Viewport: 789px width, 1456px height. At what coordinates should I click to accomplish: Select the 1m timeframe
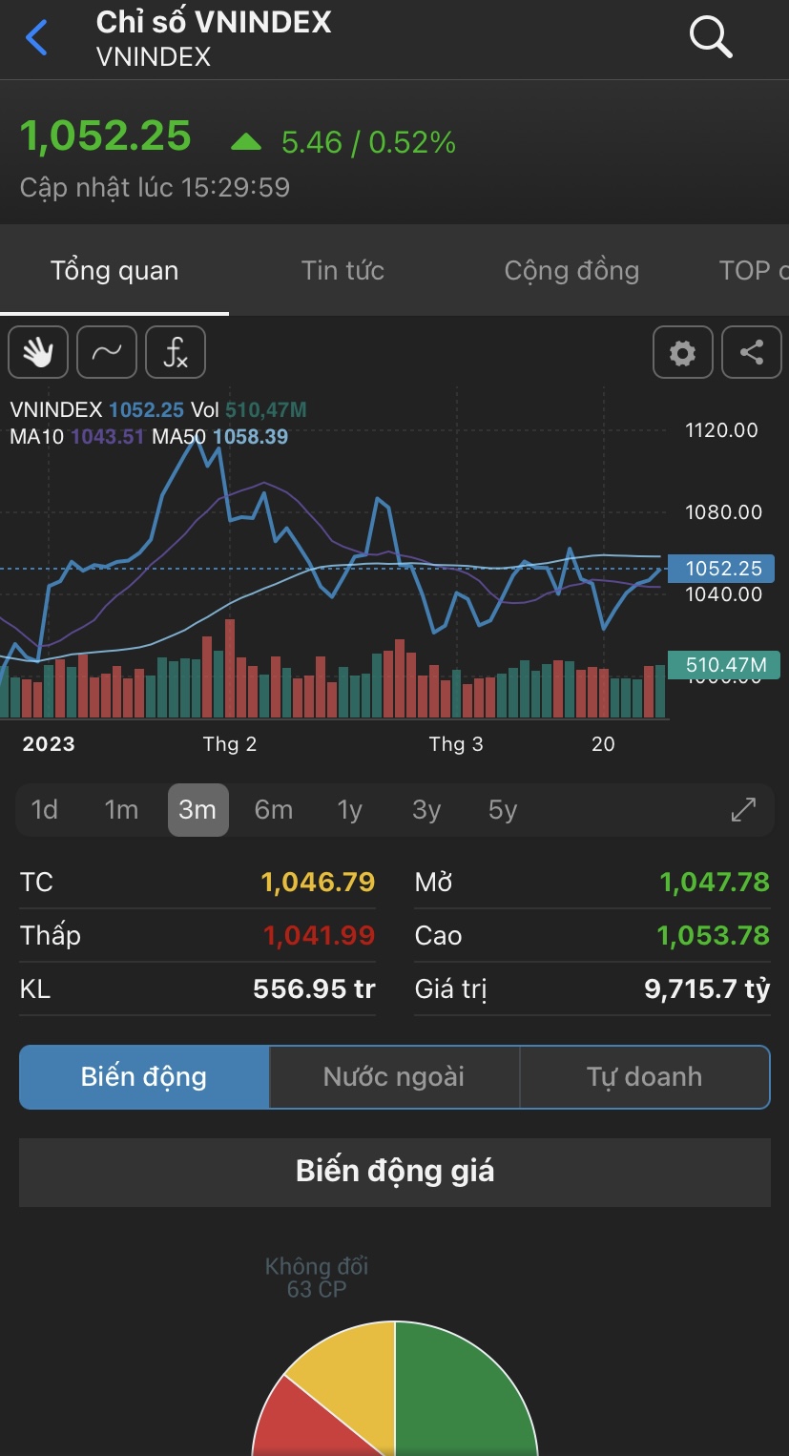121,810
